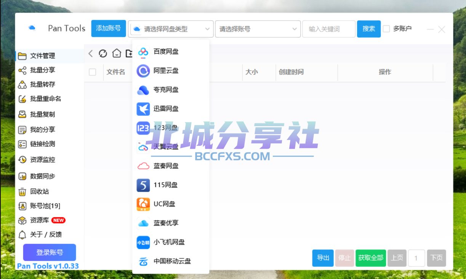The height and width of the screenshot is (279, 466).
Task: Pick 天翼云盘 from the list
Action: (x=171, y=147)
